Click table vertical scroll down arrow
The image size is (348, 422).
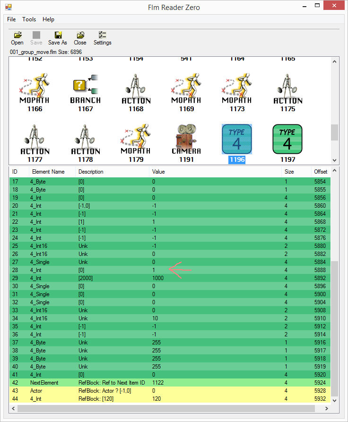pyautogui.click(x=335, y=400)
